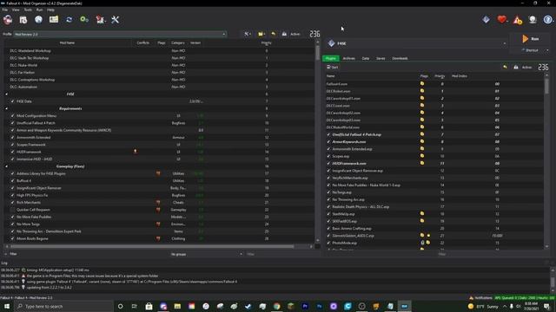
Task: Expand the Filter panel arrow
Action: (6, 254)
